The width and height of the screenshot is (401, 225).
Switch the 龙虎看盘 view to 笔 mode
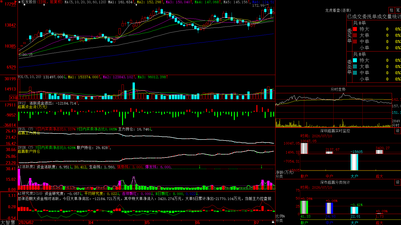tap(398, 10)
